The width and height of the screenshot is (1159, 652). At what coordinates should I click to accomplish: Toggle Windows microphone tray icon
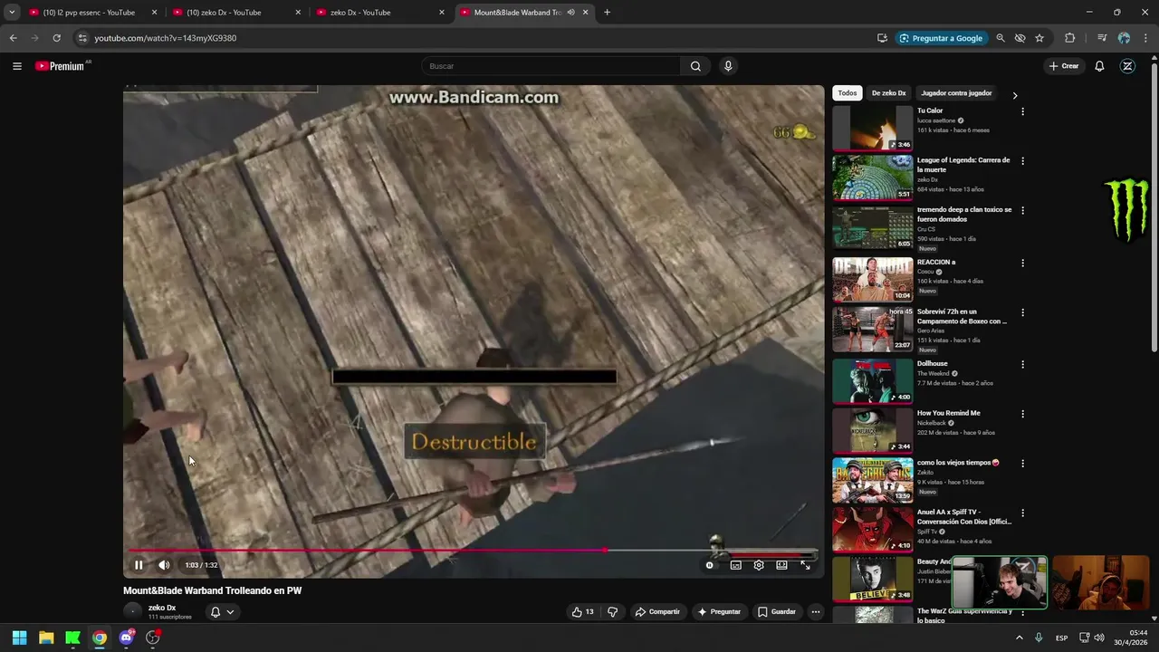click(1039, 638)
